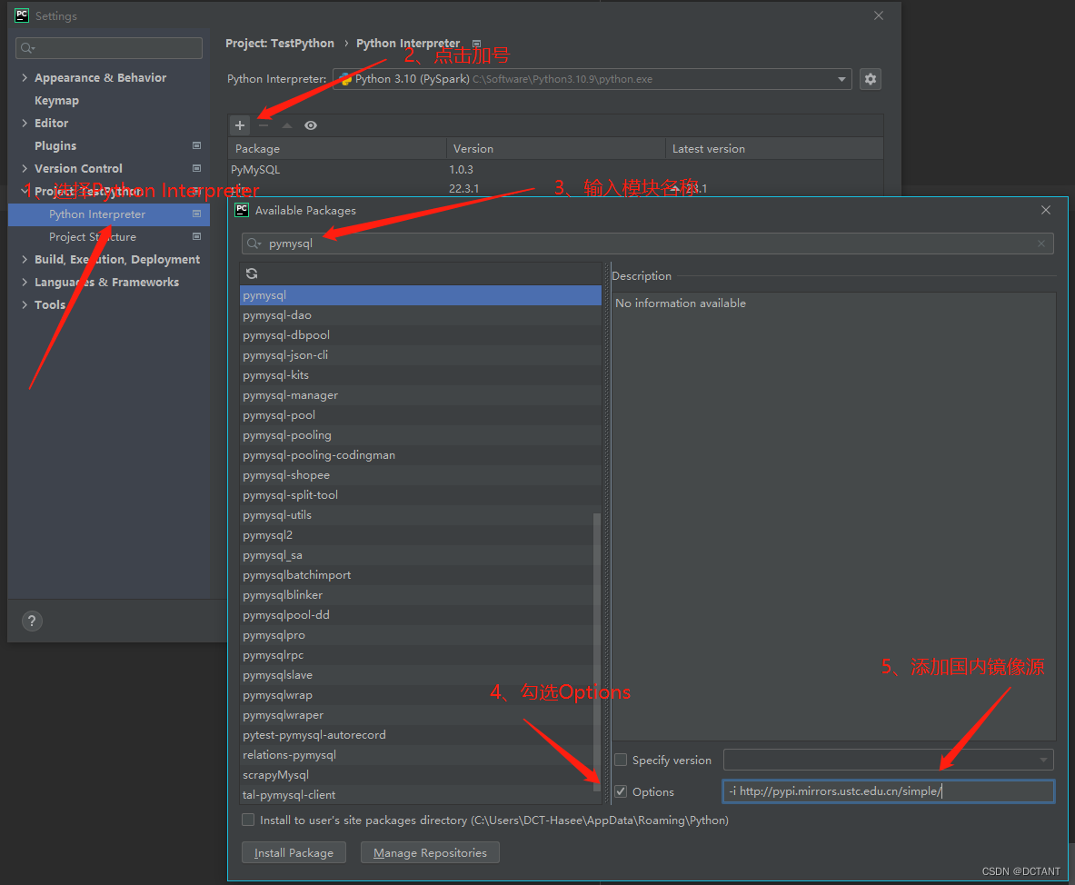Enable Install to user's site packages directory
This screenshot has width=1075, height=885.
tap(248, 820)
